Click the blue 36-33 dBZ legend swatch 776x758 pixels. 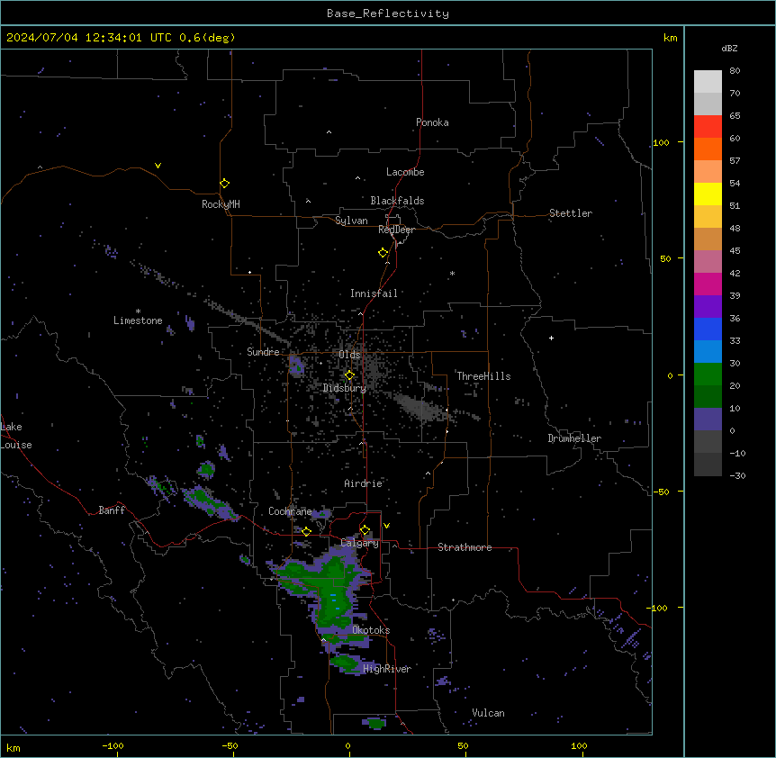[708, 329]
